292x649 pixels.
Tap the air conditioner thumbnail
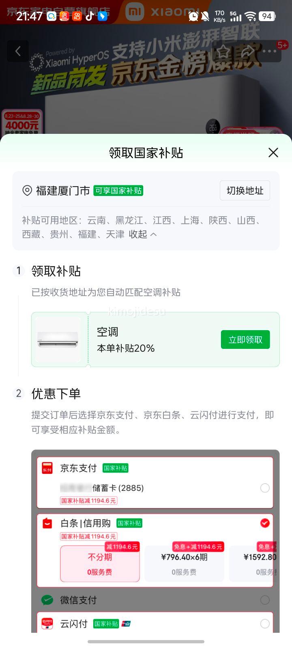tap(58, 340)
